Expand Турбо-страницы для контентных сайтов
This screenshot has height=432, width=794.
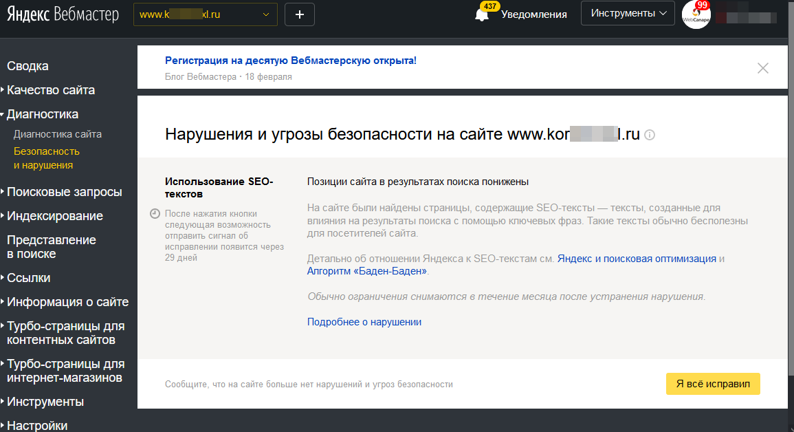tap(65, 333)
